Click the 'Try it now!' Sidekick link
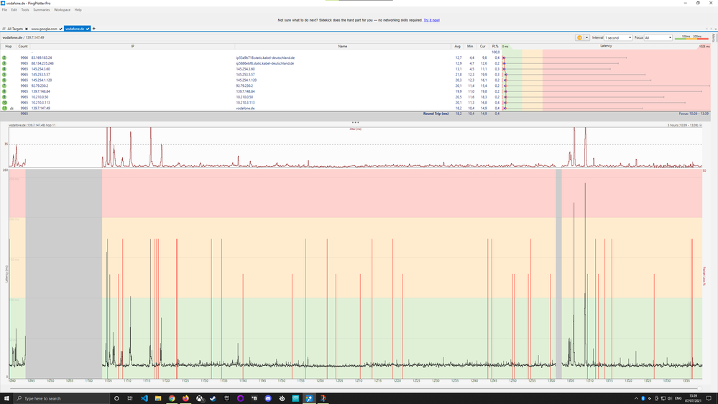 point(431,20)
